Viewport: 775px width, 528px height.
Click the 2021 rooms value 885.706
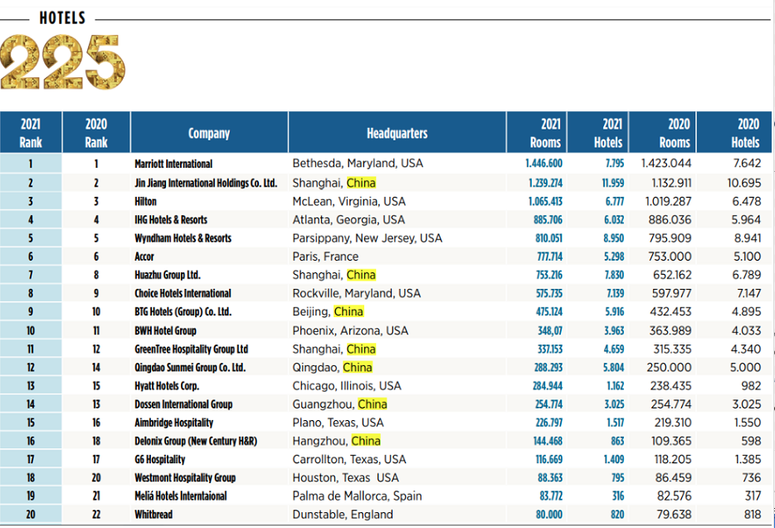click(x=548, y=220)
